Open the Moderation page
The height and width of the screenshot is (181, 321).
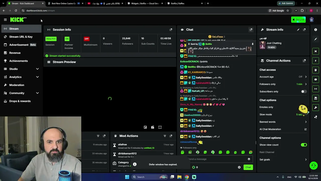click(x=21, y=85)
